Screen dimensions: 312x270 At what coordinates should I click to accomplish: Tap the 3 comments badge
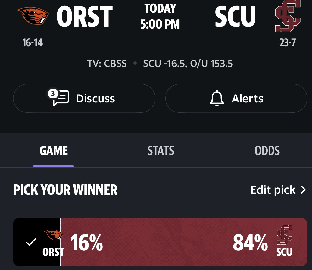click(53, 94)
